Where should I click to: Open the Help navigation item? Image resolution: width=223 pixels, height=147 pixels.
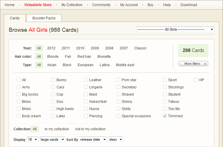coord(167,5)
